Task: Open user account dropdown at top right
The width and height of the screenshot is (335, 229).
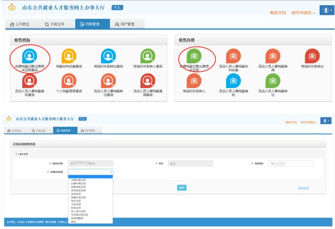Action: click(327, 10)
